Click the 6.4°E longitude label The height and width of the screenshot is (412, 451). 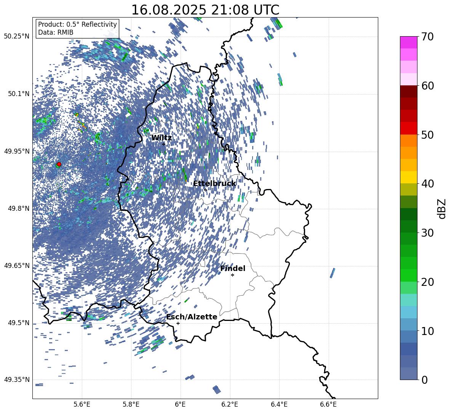pyautogui.click(x=279, y=405)
